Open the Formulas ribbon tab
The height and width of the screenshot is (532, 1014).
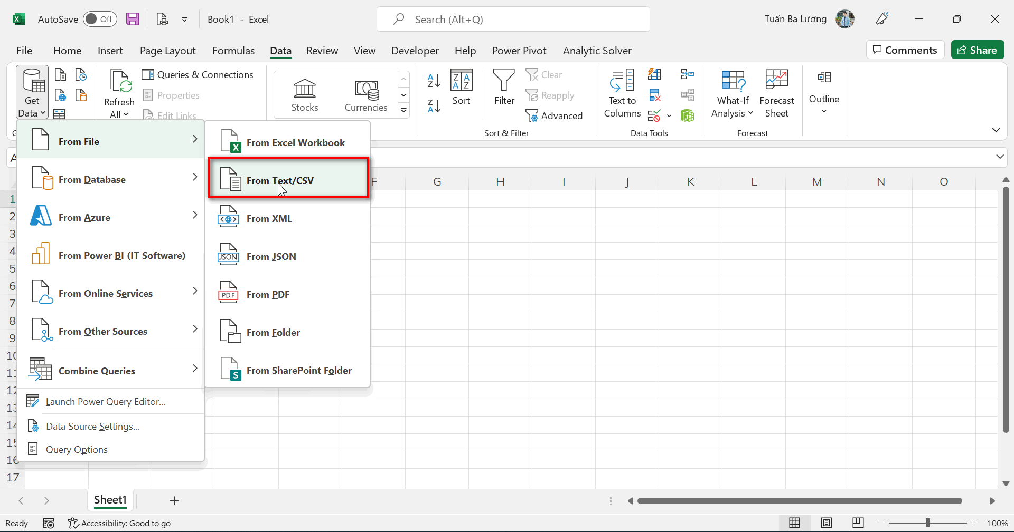click(233, 51)
